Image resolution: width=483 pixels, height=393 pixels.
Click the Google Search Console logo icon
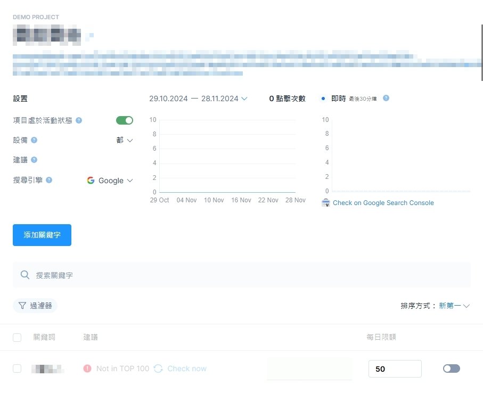coord(325,202)
